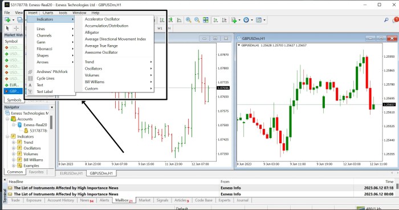Select Average True Range indicator

tap(101, 46)
